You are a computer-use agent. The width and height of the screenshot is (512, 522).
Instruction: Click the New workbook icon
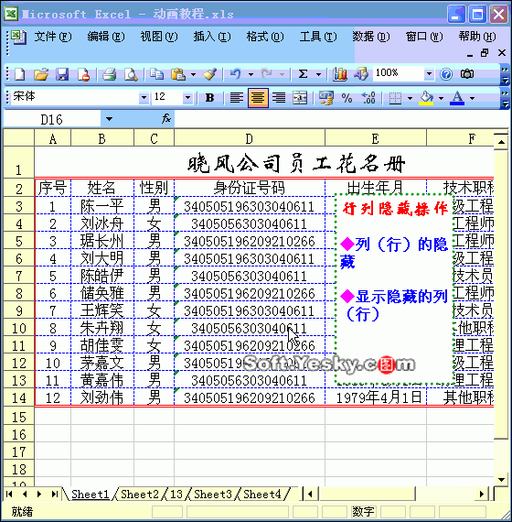pos(19,74)
